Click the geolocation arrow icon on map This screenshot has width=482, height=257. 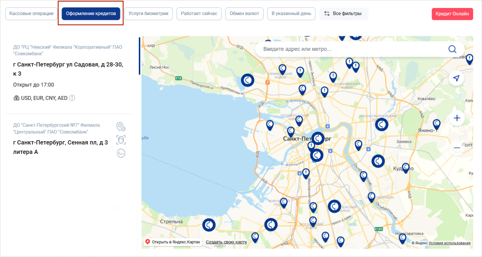(x=457, y=78)
